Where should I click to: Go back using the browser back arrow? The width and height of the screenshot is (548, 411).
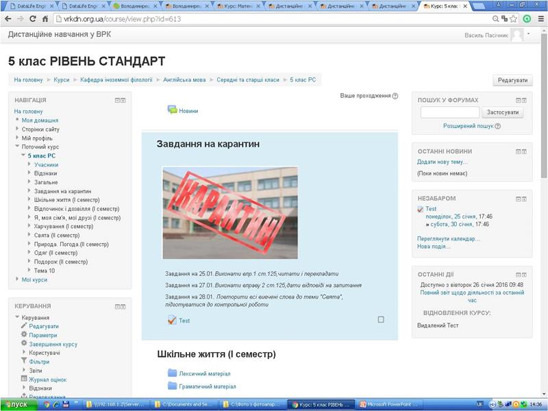pyautogui.click(x=8, y=19)
